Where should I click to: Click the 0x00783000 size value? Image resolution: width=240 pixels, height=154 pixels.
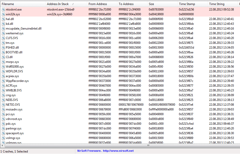click(x=156, y=10)
